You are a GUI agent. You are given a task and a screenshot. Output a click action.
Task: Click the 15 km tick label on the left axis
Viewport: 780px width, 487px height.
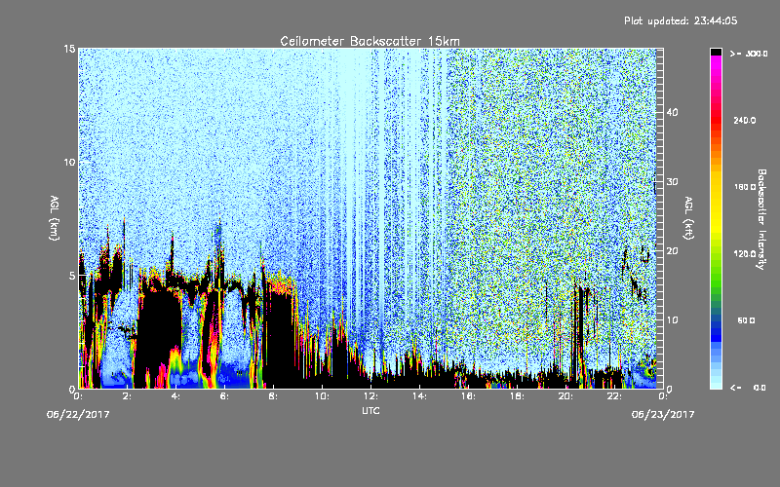pos(69,49)
